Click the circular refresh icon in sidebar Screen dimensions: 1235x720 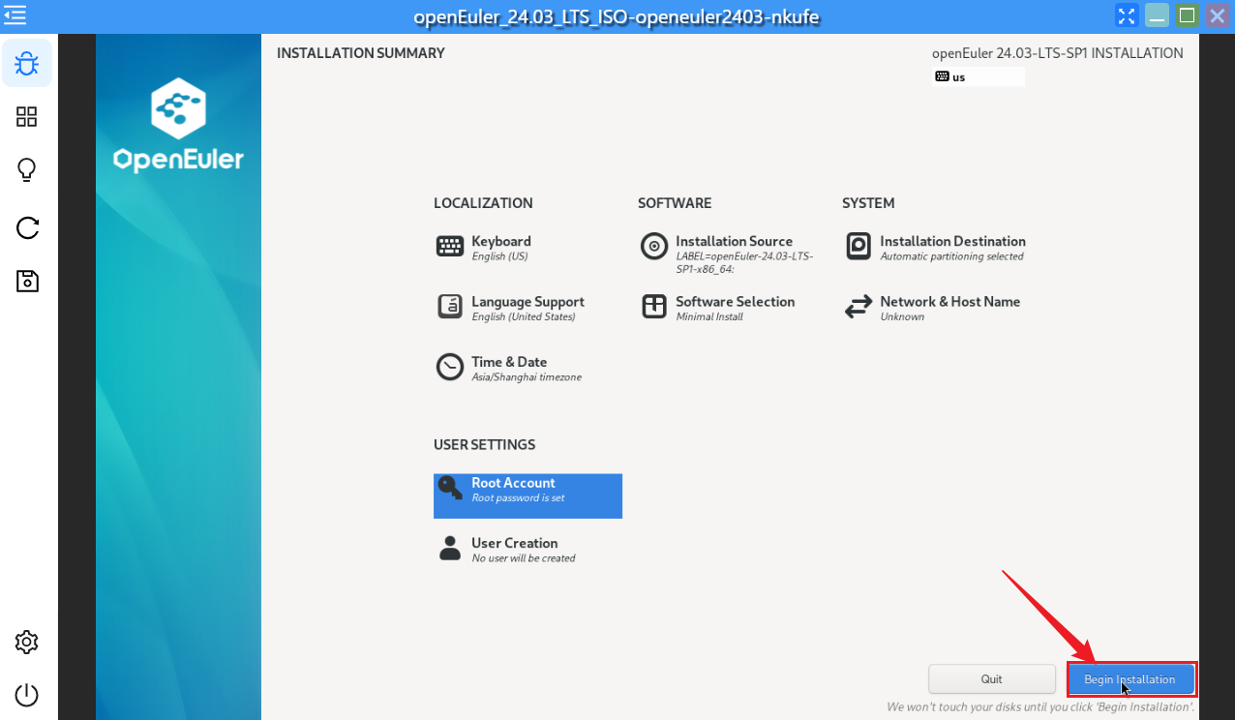pyautogui.click(x=27, y=227)
